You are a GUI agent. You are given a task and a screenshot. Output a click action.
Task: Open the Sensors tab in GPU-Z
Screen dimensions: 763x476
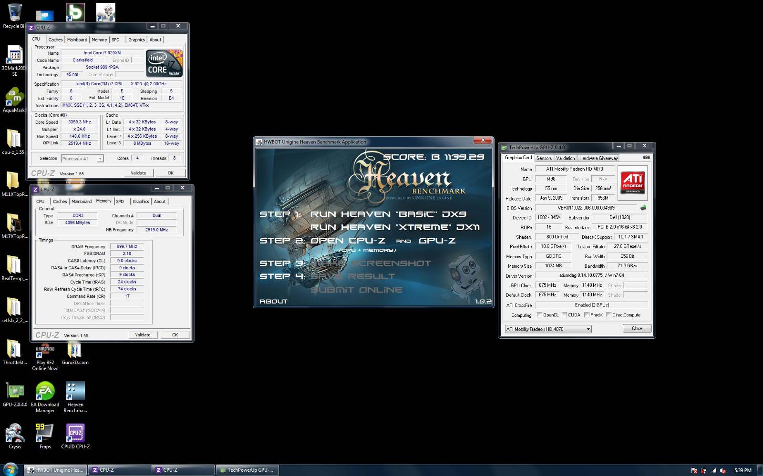544,158
